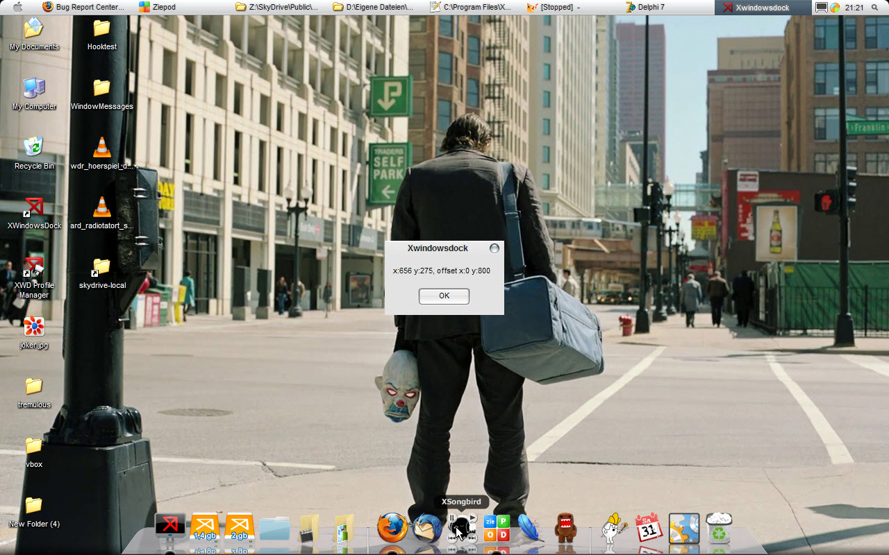
Task: Select Recycle Bin desktop icon
Action: [x=34, y=154]
